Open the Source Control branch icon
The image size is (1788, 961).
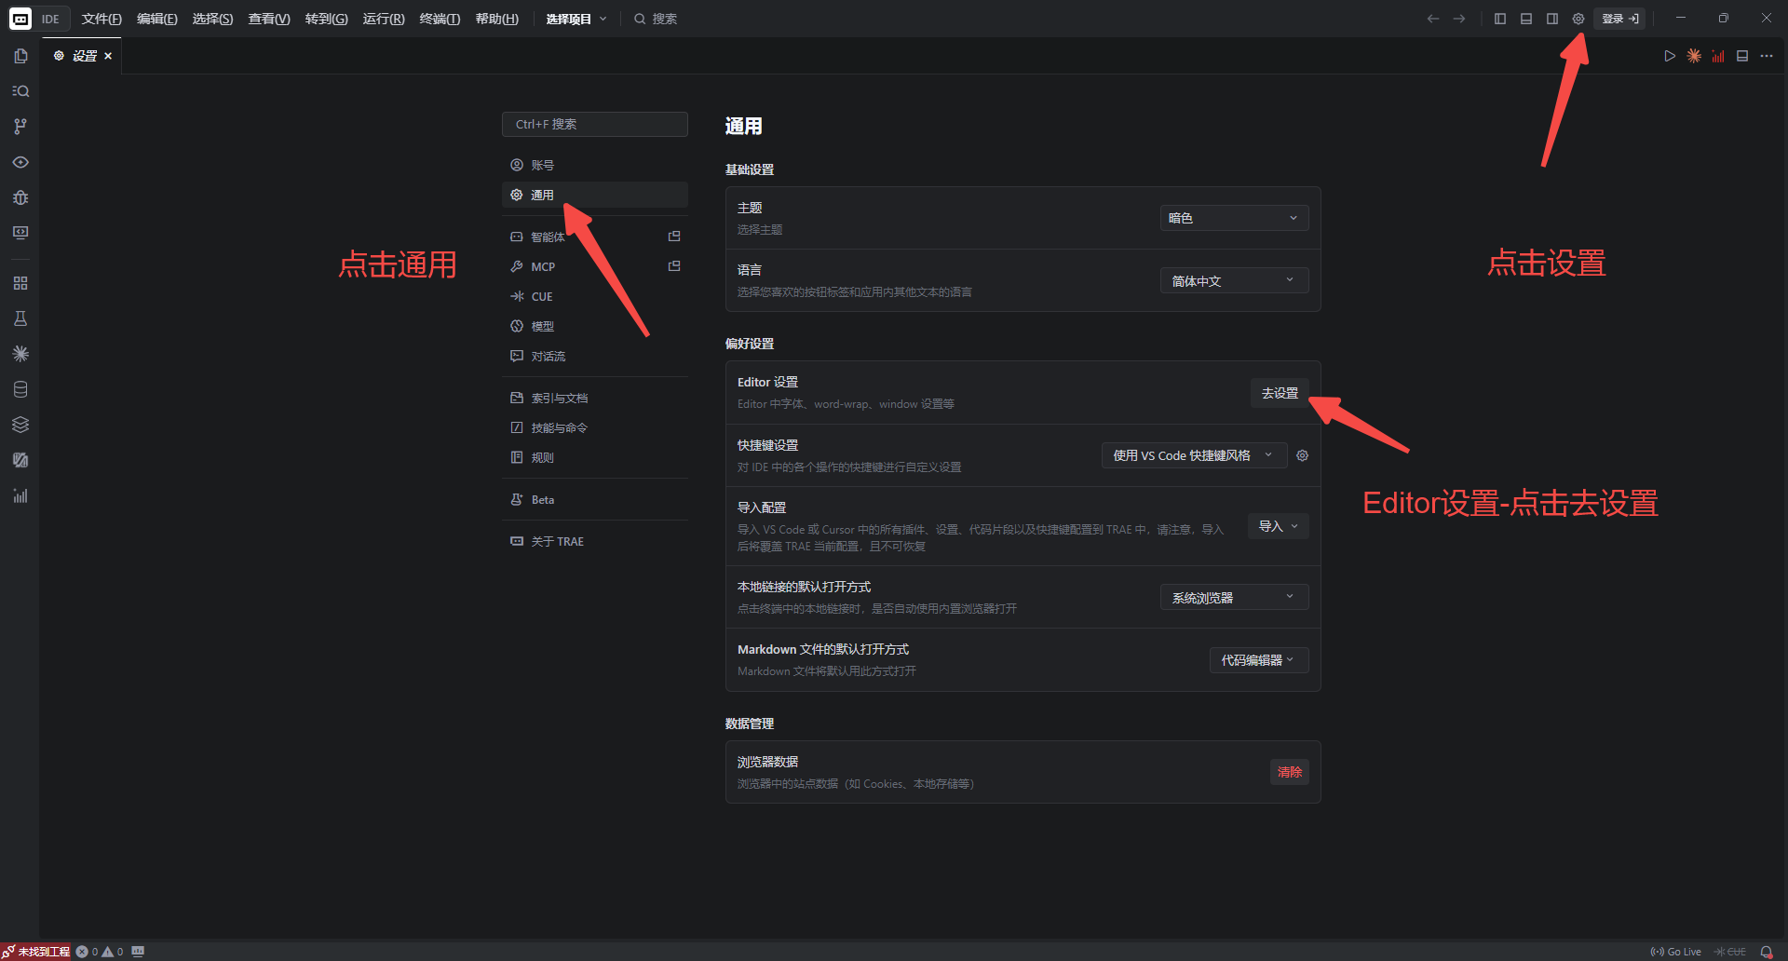tap(20, 127)
